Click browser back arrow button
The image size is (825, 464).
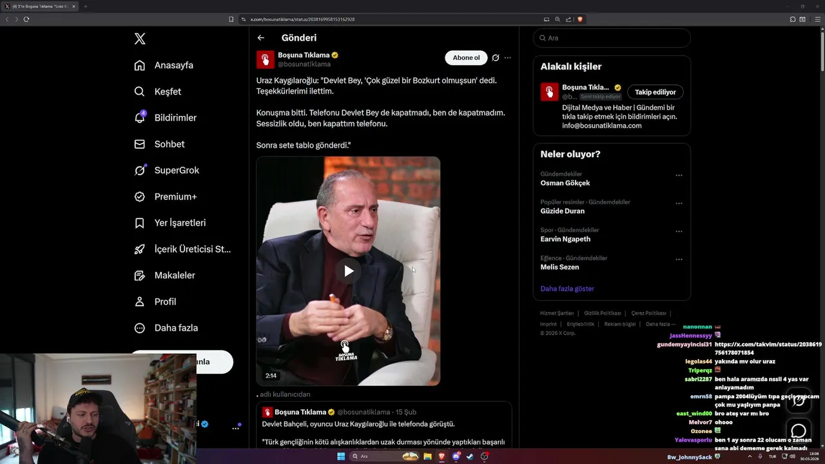tap(7, 19)
